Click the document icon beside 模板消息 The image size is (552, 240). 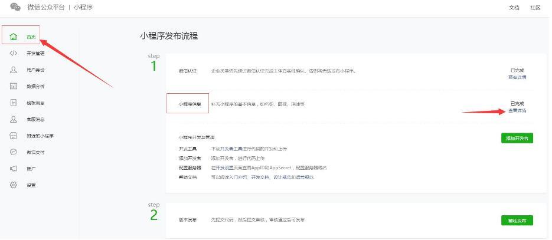point(14,103)
